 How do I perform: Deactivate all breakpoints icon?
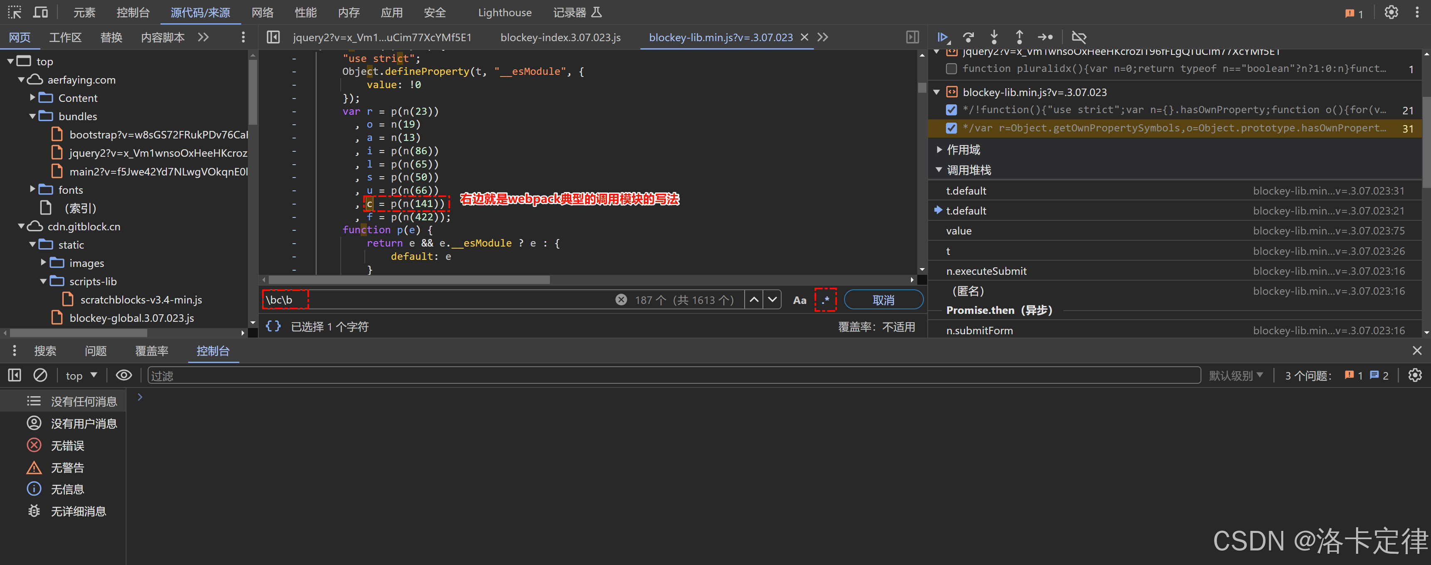pos(1078,37)
